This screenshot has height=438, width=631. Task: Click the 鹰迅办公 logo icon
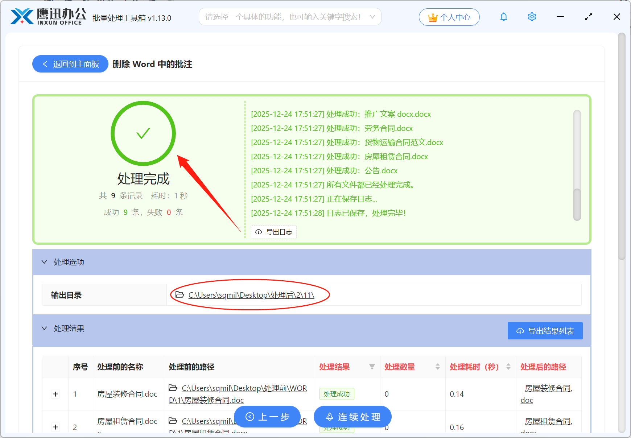coord(22,16)
